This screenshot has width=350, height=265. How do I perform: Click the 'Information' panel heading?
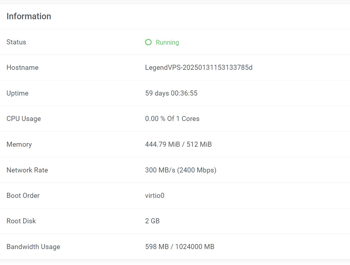[x=29, y=16]
